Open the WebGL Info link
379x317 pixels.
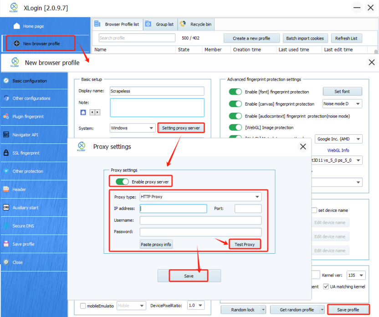(x=338, y=150)
